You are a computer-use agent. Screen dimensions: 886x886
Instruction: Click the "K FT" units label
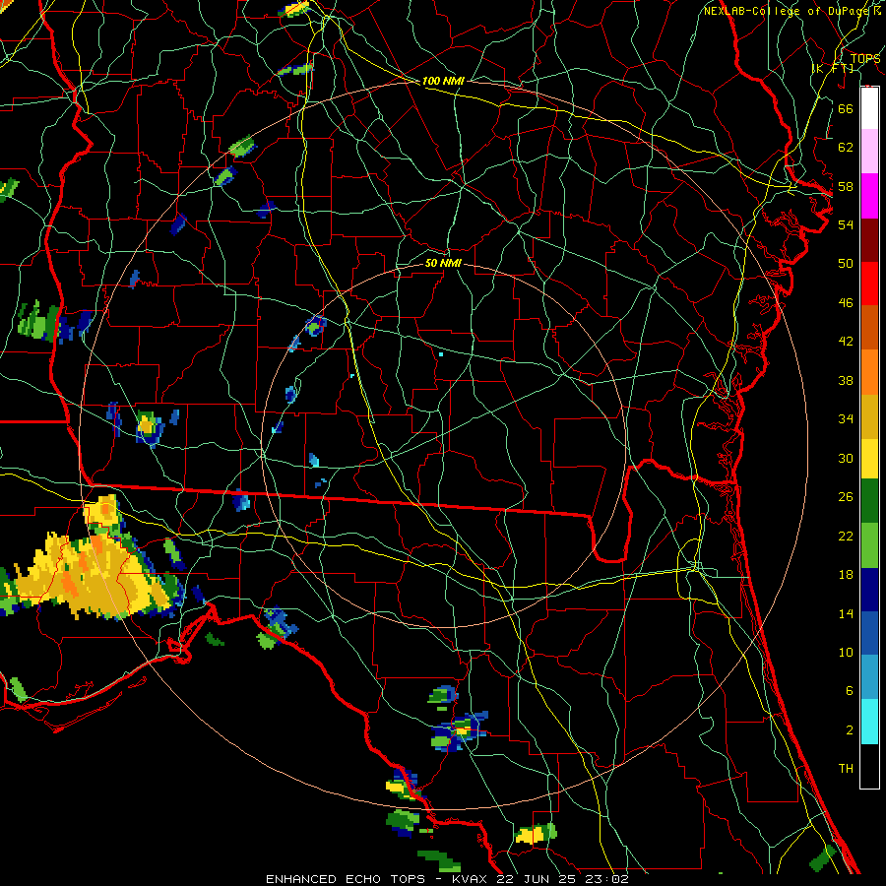[833, 68]
